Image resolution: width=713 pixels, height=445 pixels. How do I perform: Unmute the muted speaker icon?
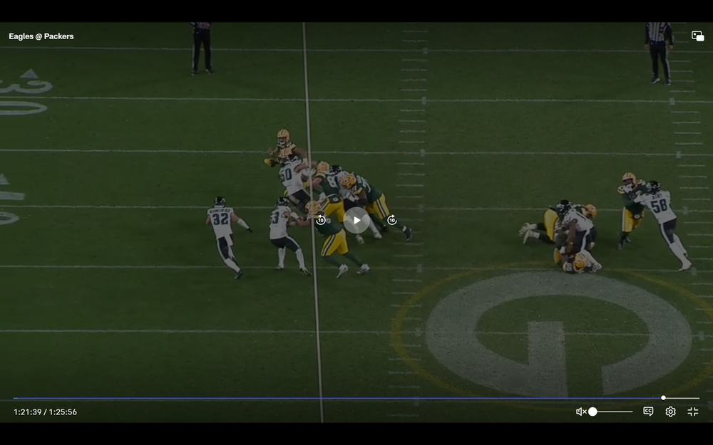tap(581, 412)
